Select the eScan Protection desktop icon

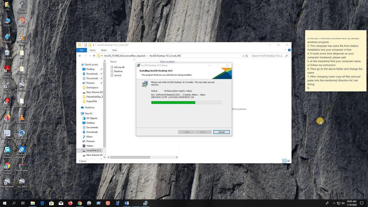[x=7, y=104]
